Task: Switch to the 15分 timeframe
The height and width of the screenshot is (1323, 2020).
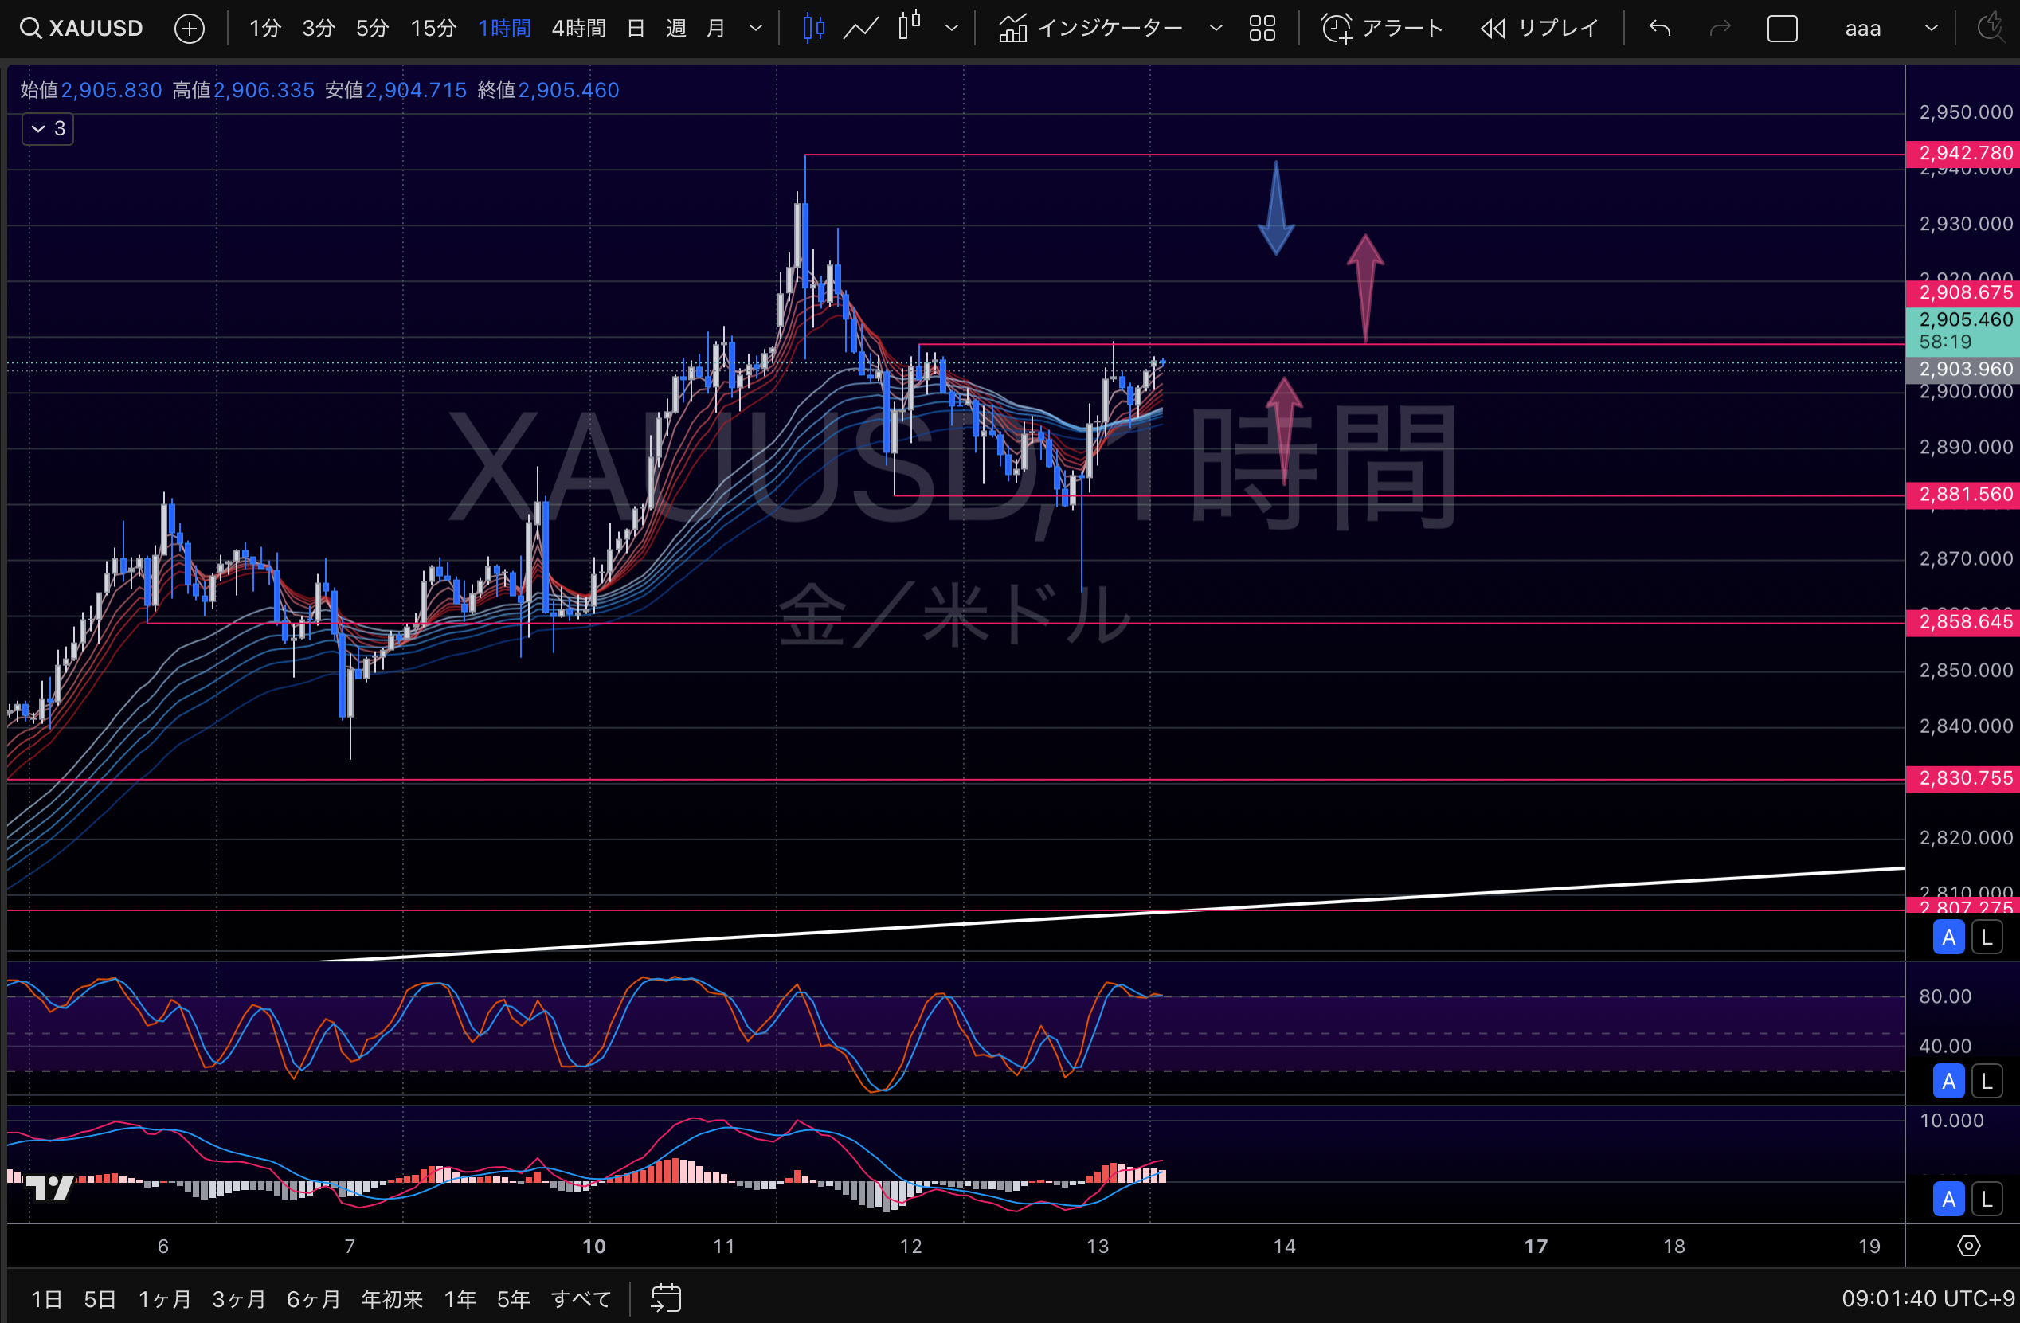Action: pos(433,29)
